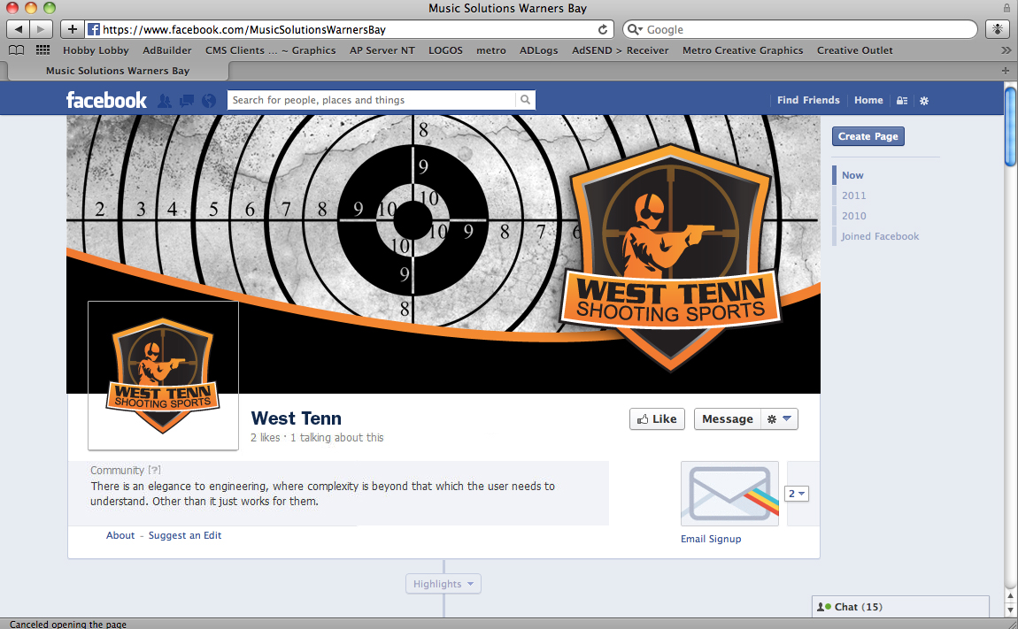This screenshot has height=629, width=1018.
Task: Open Facebook friend requests icon
Action: pos(165,101)
